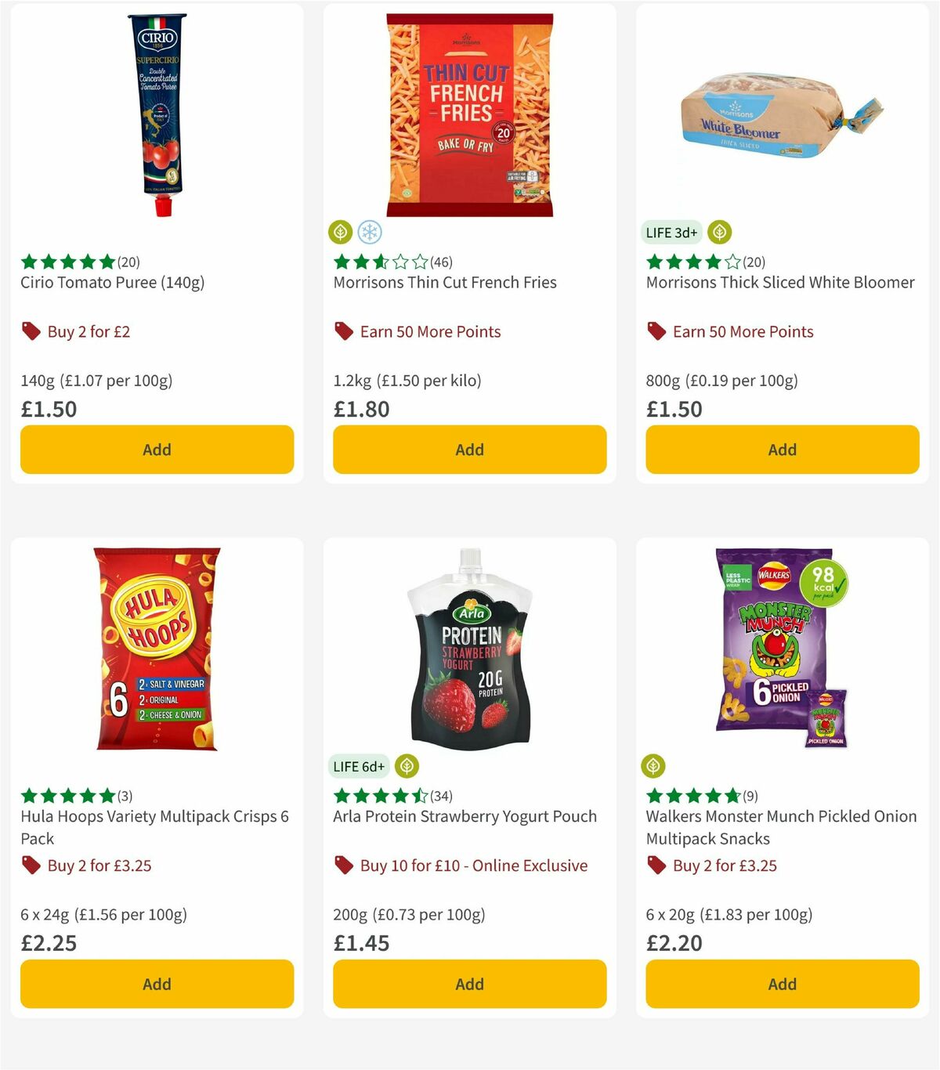Click the leaf icon beside the LIFE 3d+ badge
The image size is (940, 1070).
pos(718,232)
